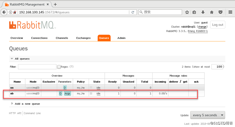
Task: Click the RabbitMQ logo
Action: coord(32,25)
